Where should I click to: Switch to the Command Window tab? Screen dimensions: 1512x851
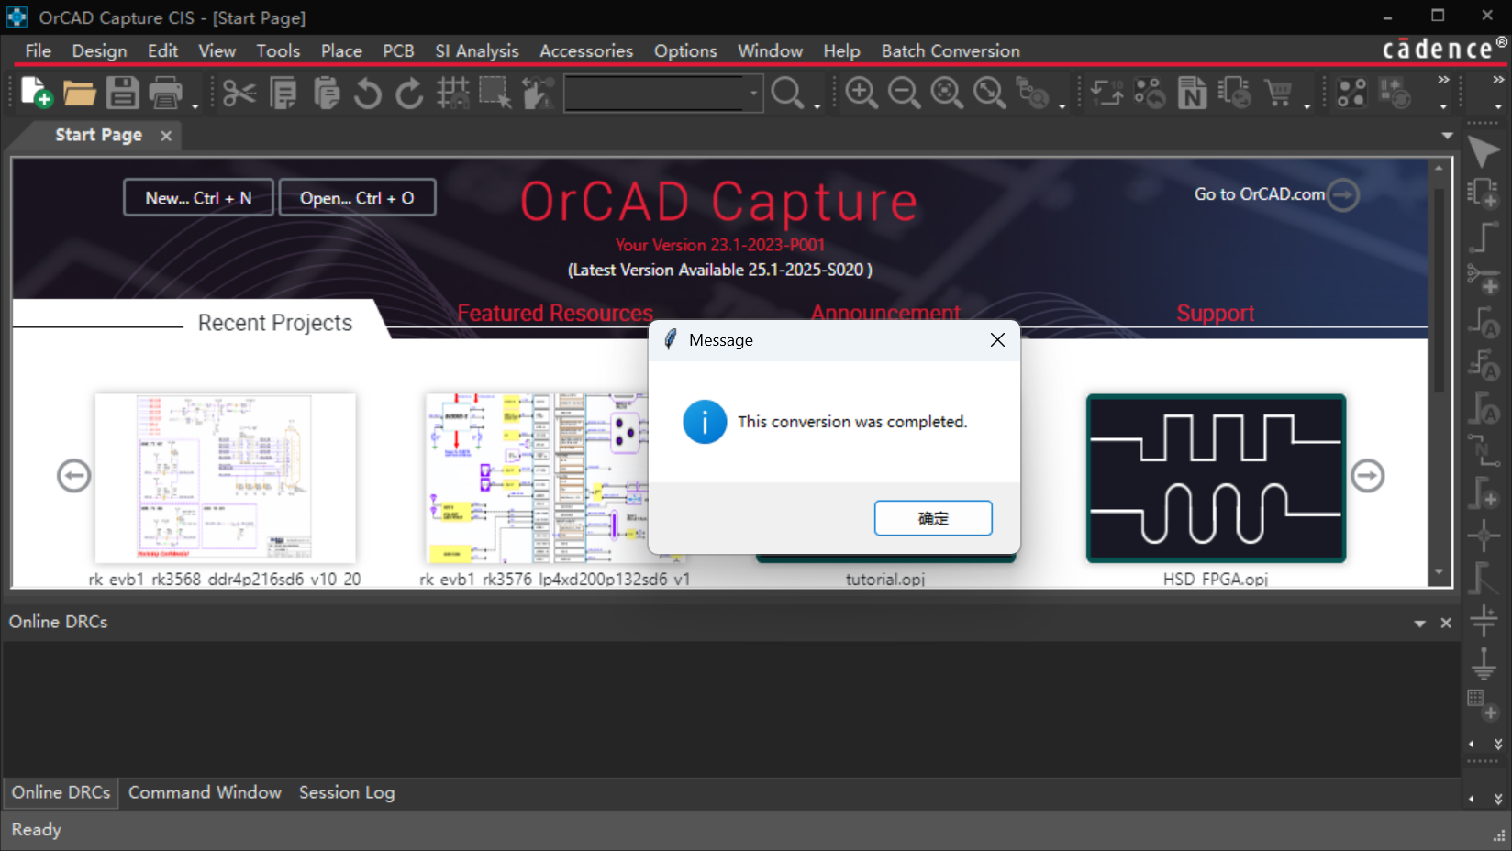click(x=205, y=792)
